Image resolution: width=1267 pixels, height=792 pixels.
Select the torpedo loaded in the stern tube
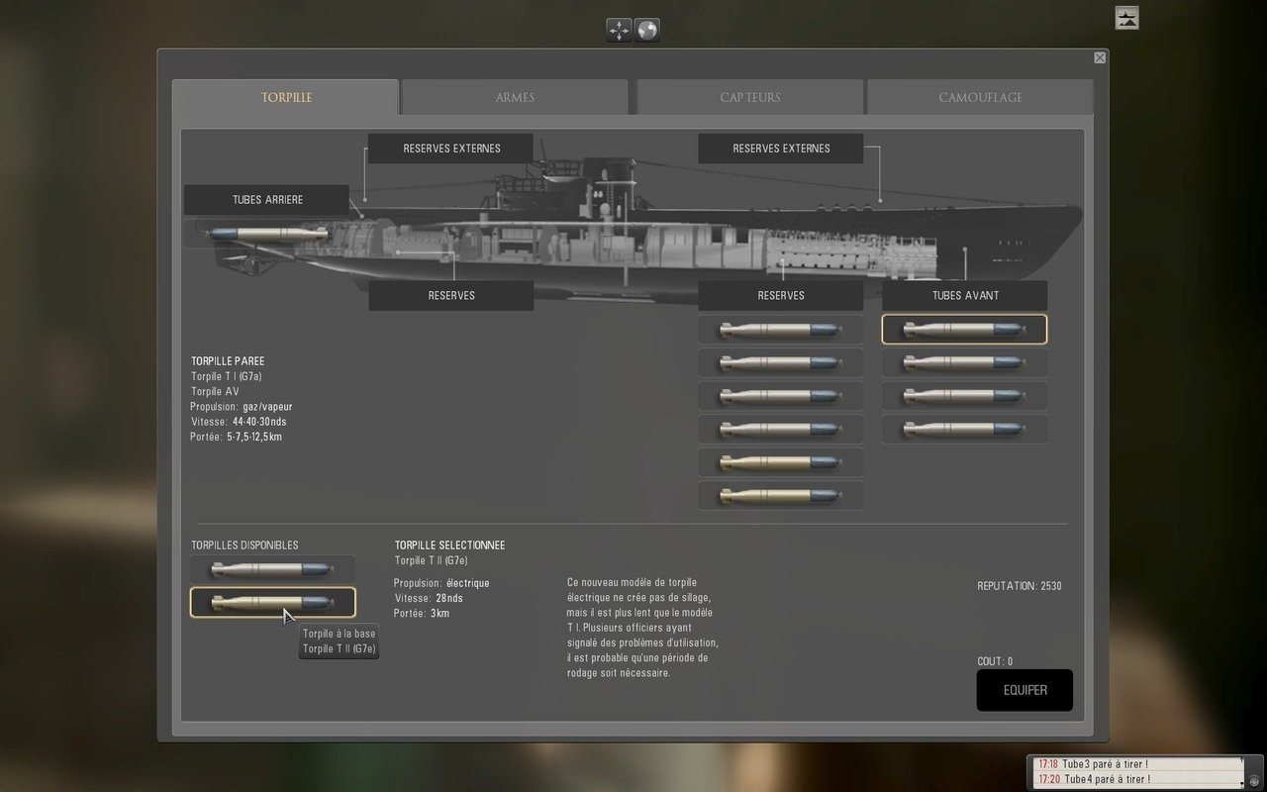click(x=267, y=235)
